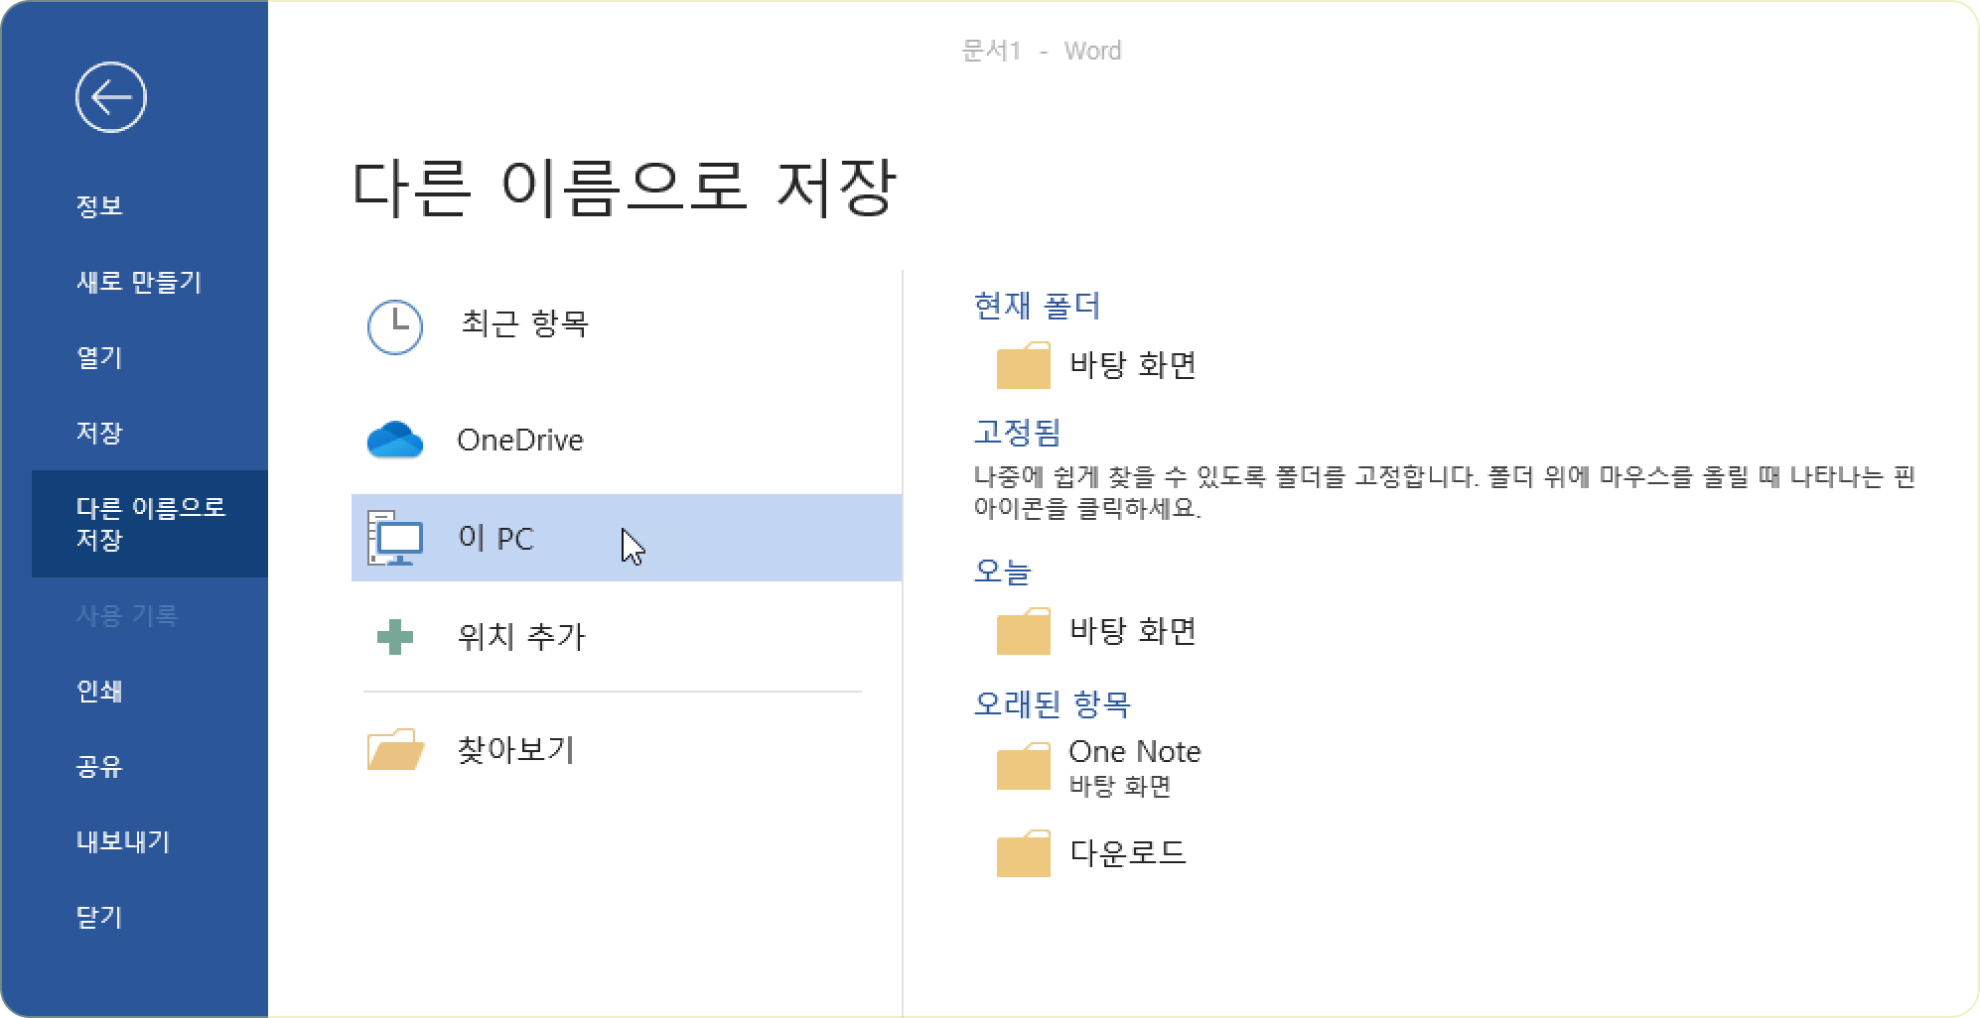Click the OneDrive location label

[x=520, y=440]
